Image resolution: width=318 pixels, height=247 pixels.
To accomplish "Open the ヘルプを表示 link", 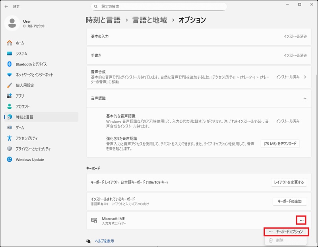I will click(105, 241).
